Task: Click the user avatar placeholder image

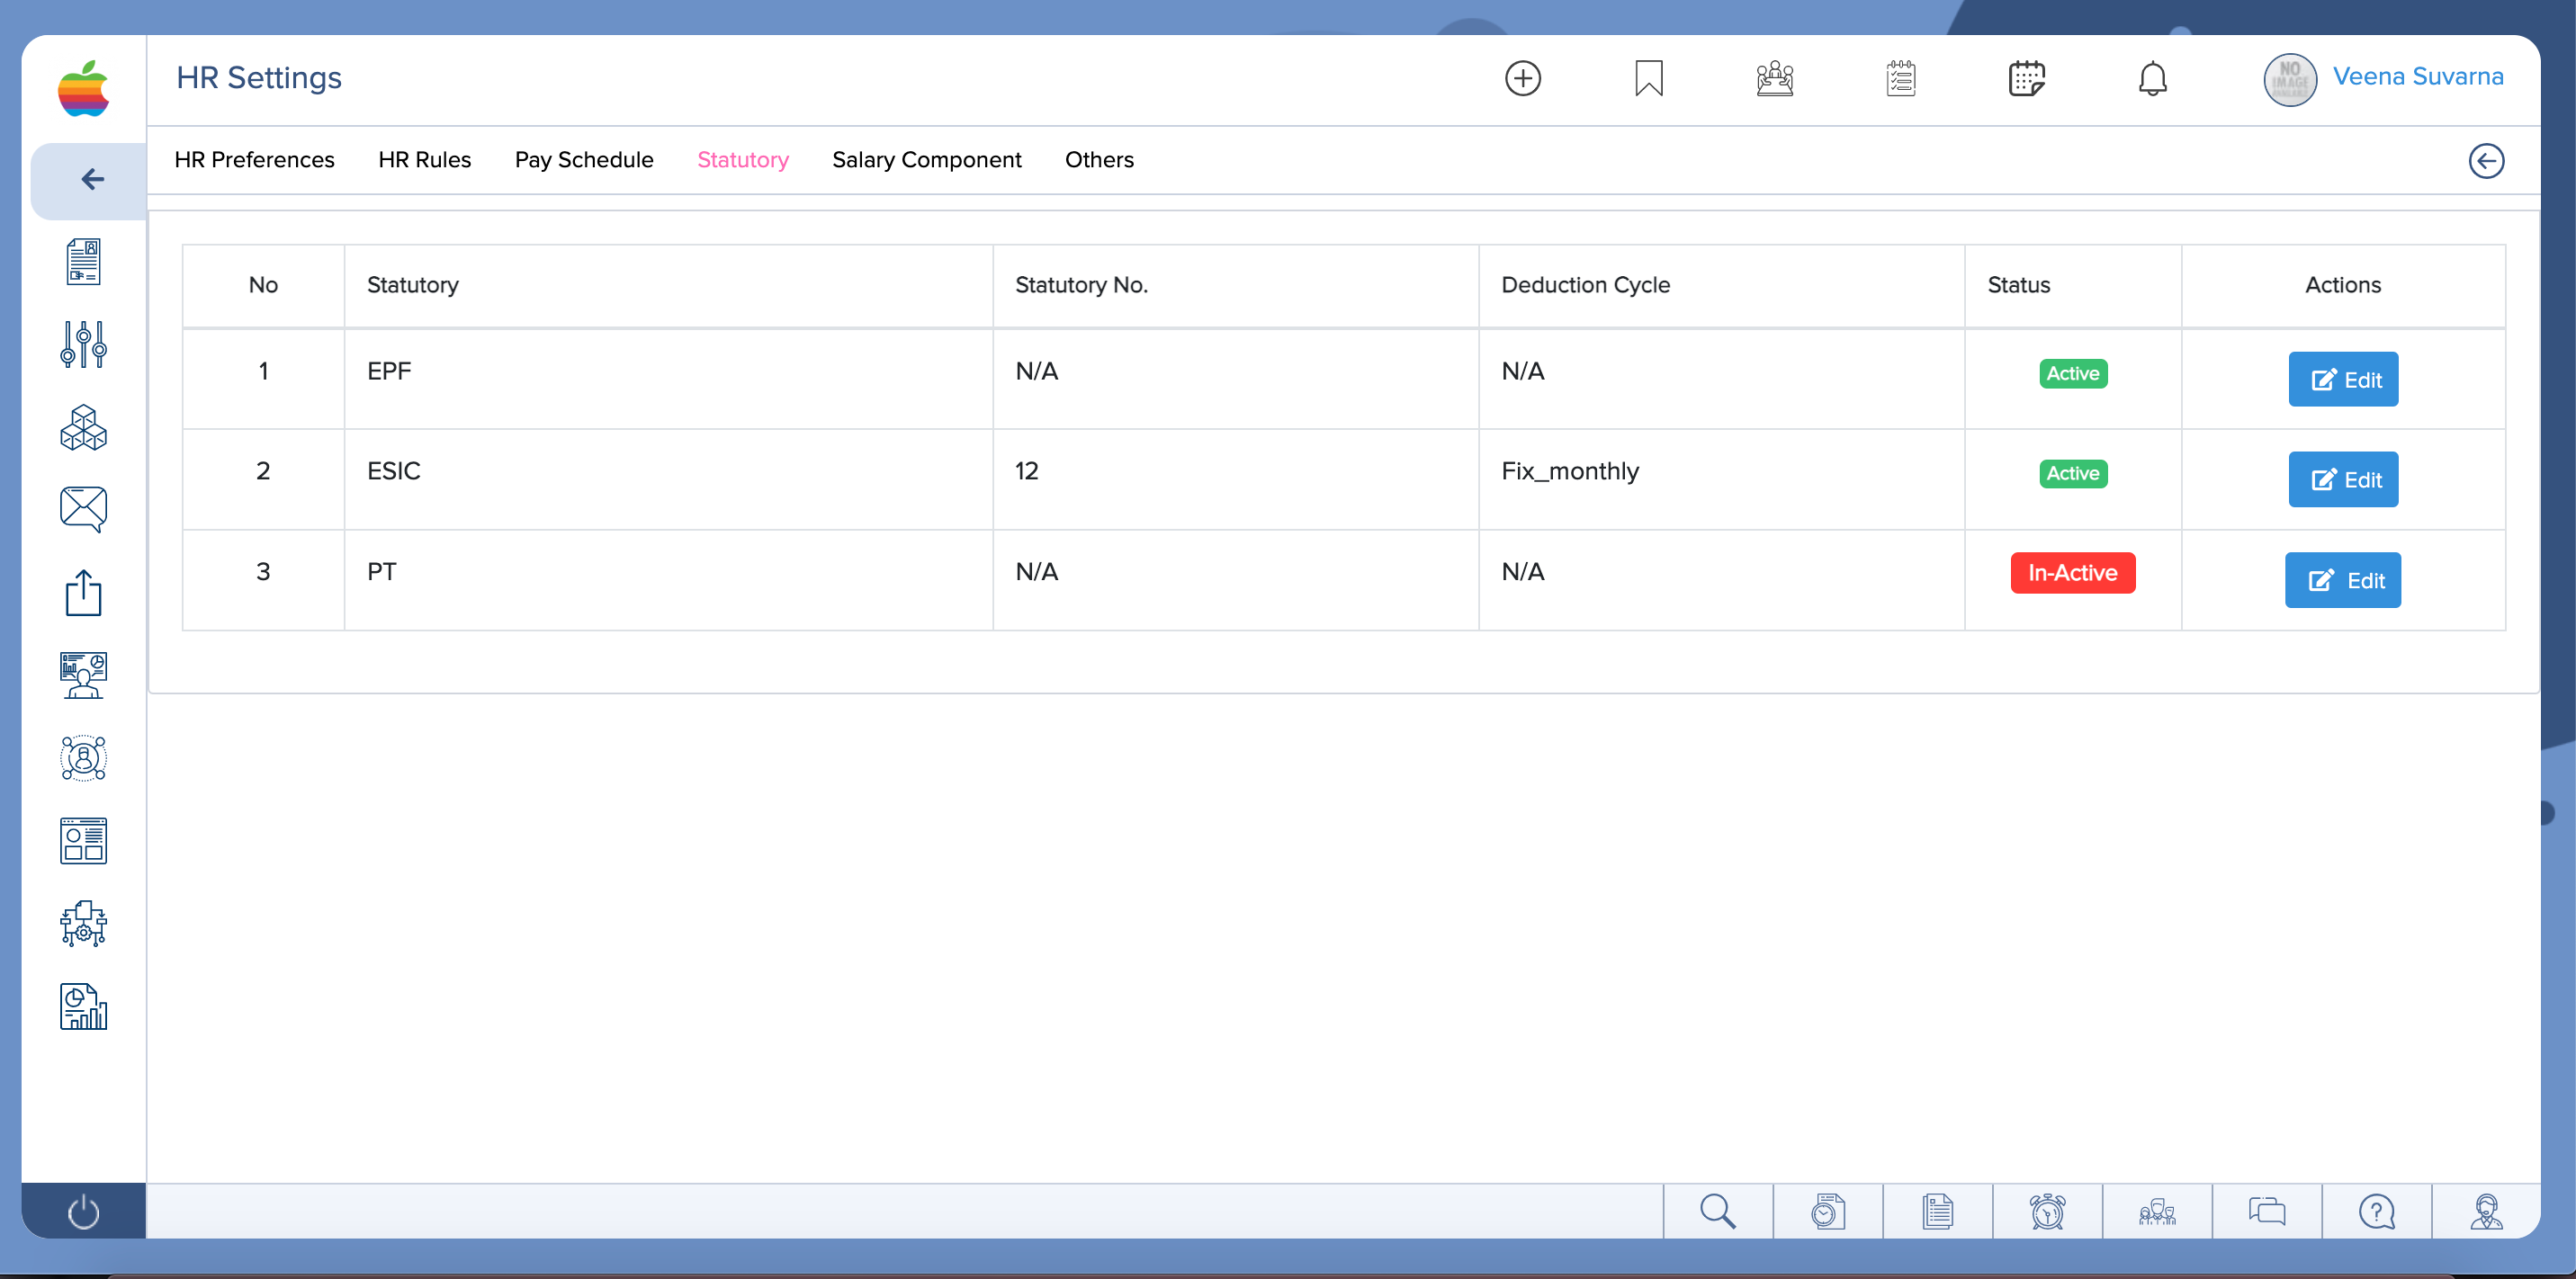Action: [2290, 79]
